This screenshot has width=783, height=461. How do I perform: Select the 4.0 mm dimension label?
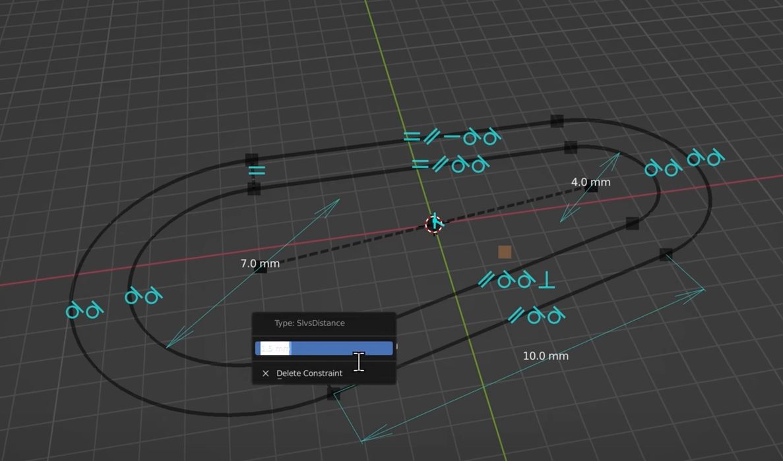(590, 182)
